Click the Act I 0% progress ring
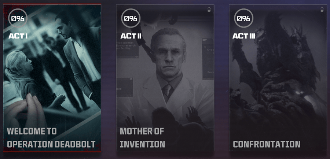The width and height of the screenshot is (330, 159). 18,18
